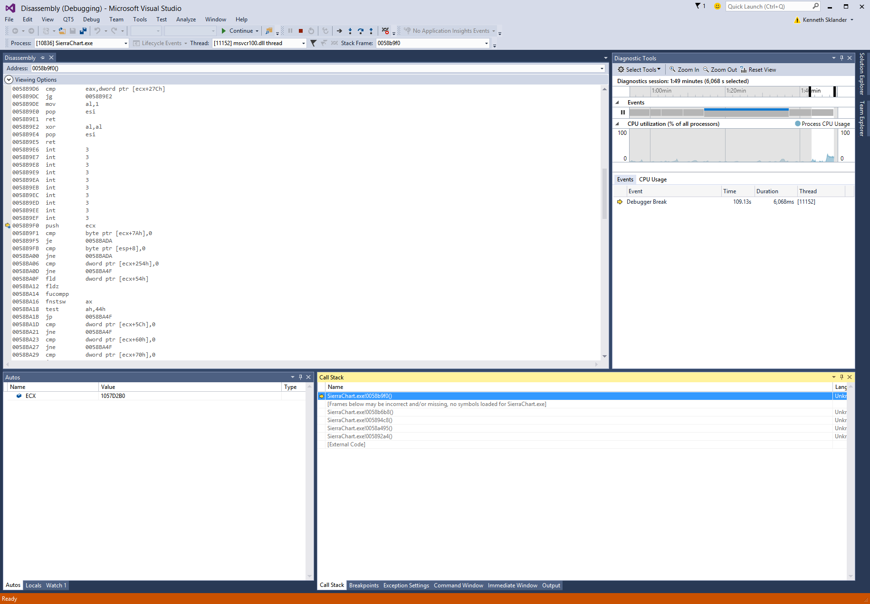
Task: Select the ECX row in Autos
Action: [155, 396]
